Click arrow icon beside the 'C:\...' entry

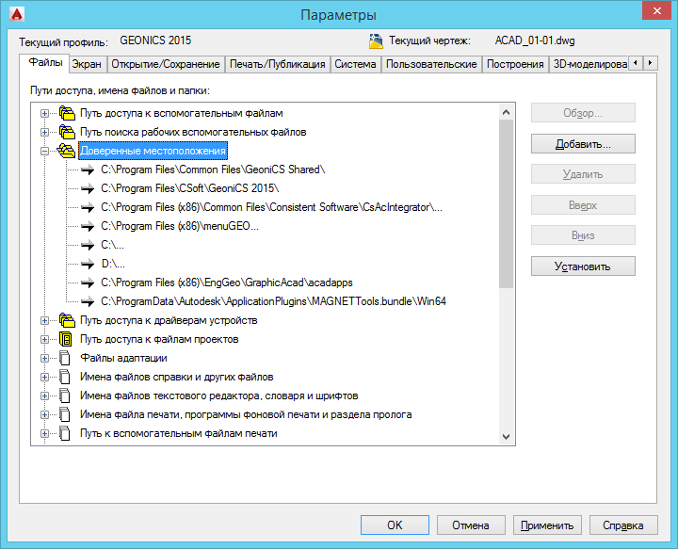point(88,245)
